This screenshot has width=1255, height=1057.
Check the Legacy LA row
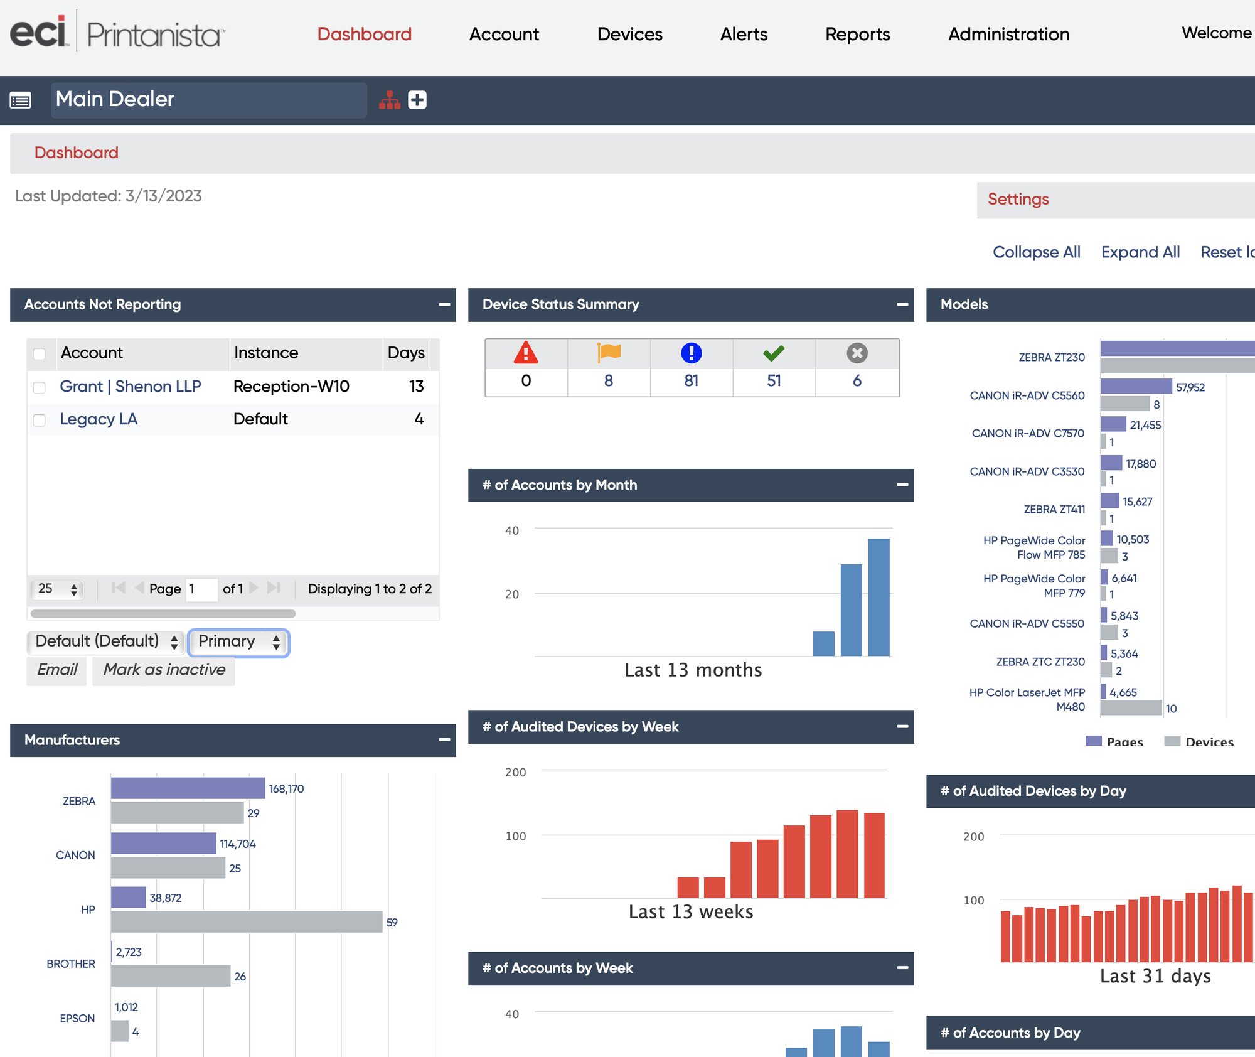tap(40, 420)
